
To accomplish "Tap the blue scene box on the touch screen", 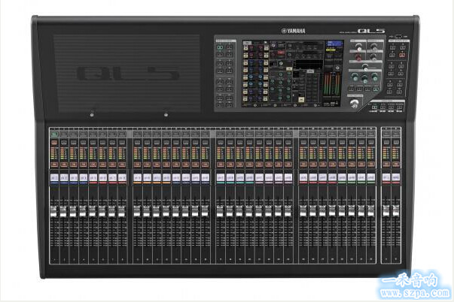I will click(334, 44).
